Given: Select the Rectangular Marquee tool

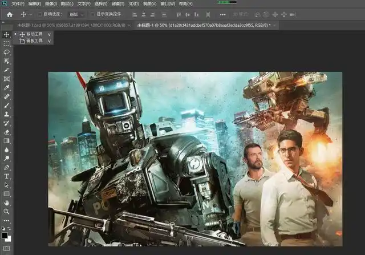Looking at the screenshot, I should (7, 43).
